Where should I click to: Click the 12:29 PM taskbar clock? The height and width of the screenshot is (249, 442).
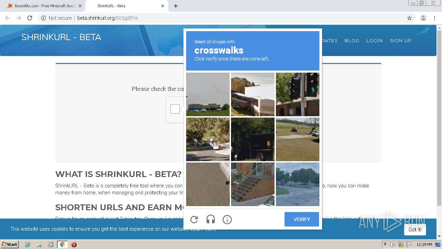pos(424,245)
